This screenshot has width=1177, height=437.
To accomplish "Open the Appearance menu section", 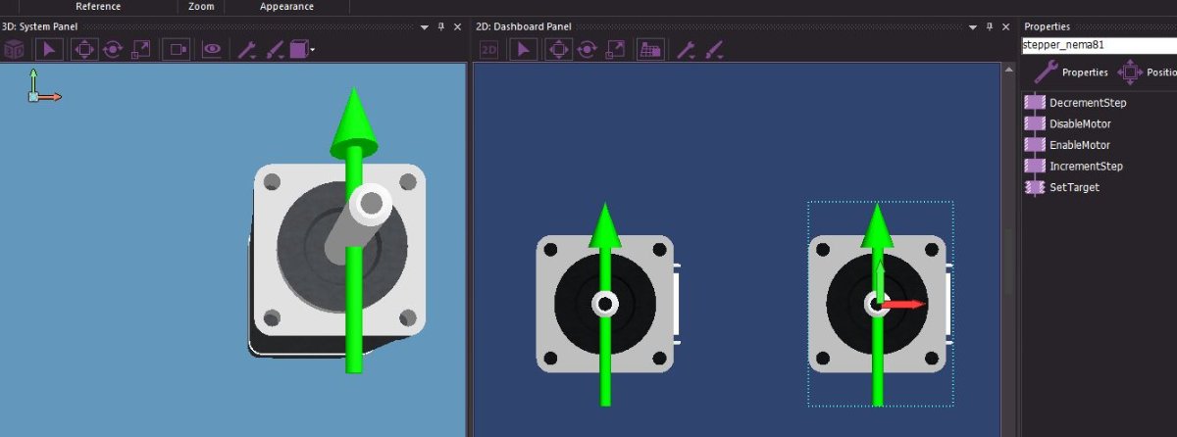I will pos(286,6).
